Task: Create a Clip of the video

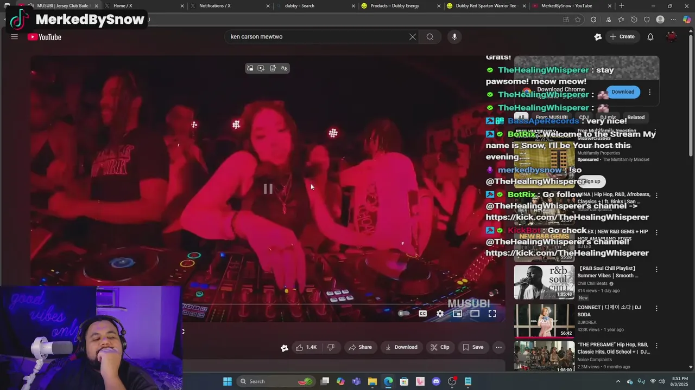Action: tap(440, 347)
